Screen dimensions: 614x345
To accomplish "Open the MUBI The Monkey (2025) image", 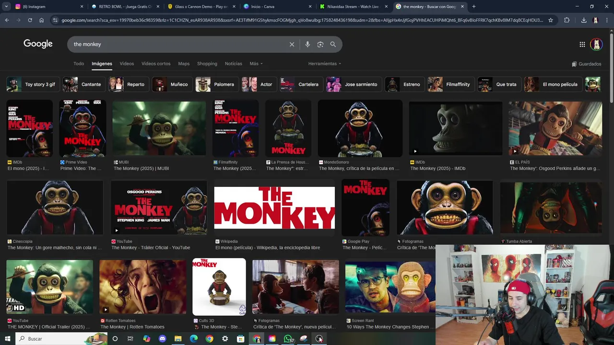I will point(159,128).
